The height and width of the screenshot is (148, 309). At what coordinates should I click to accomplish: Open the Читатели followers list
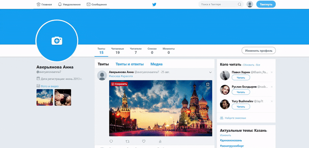click(x=136, y=51)
